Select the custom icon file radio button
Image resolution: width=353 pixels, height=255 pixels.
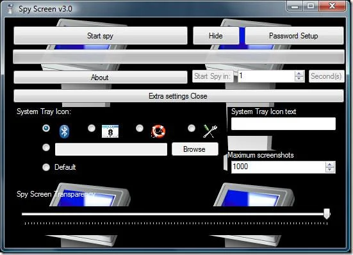pyautogui.click(x=46, y=147)
